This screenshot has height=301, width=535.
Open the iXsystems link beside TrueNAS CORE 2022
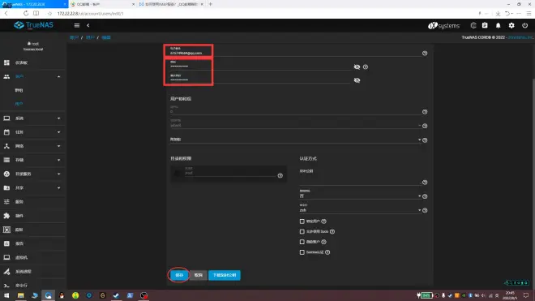520,37
